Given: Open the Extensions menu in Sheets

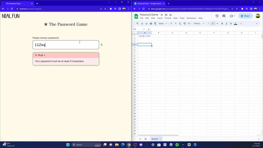Looking at the screenshot, I should coord(191,18).
